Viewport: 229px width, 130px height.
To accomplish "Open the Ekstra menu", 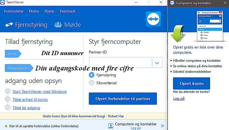I will 34,11.
